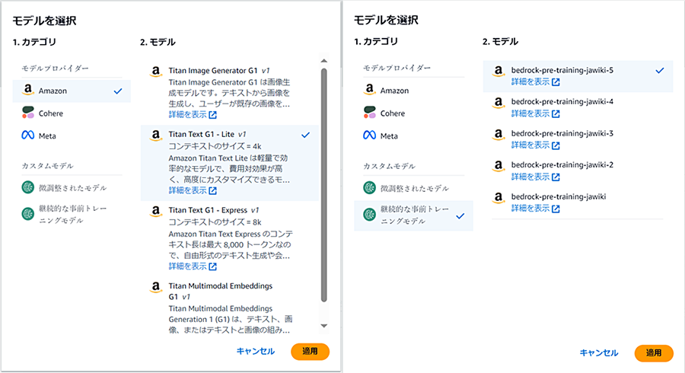Click green brain icon beside right 微調整されたモデル
Screen dimensions: 685x373
point(370,188)
